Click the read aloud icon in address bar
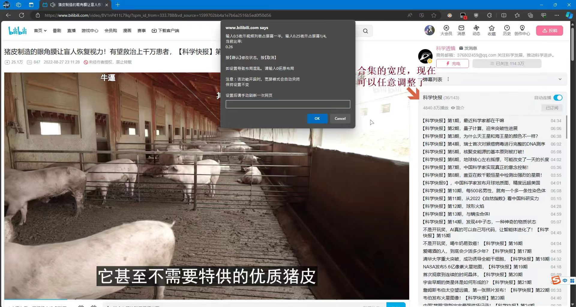This screenshot has height=307, width=576. click(x=410, y=15)
